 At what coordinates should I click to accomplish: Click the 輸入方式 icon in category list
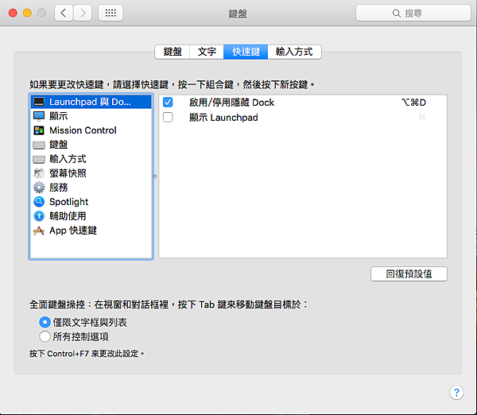(39, 159)
